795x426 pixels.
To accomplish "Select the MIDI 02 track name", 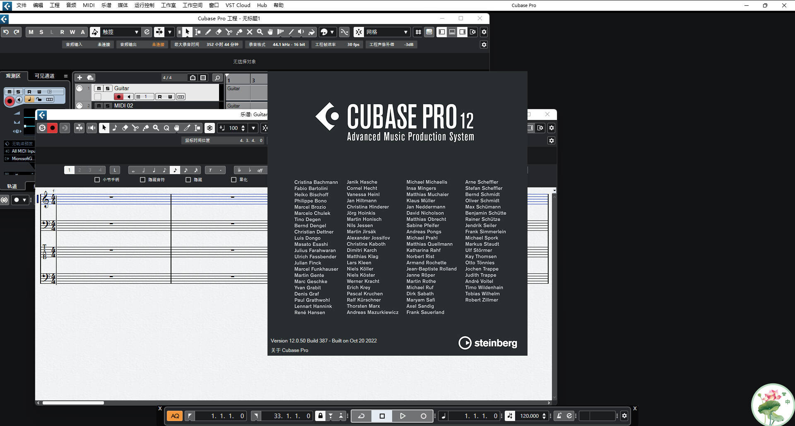I will (x=124, y=105).
